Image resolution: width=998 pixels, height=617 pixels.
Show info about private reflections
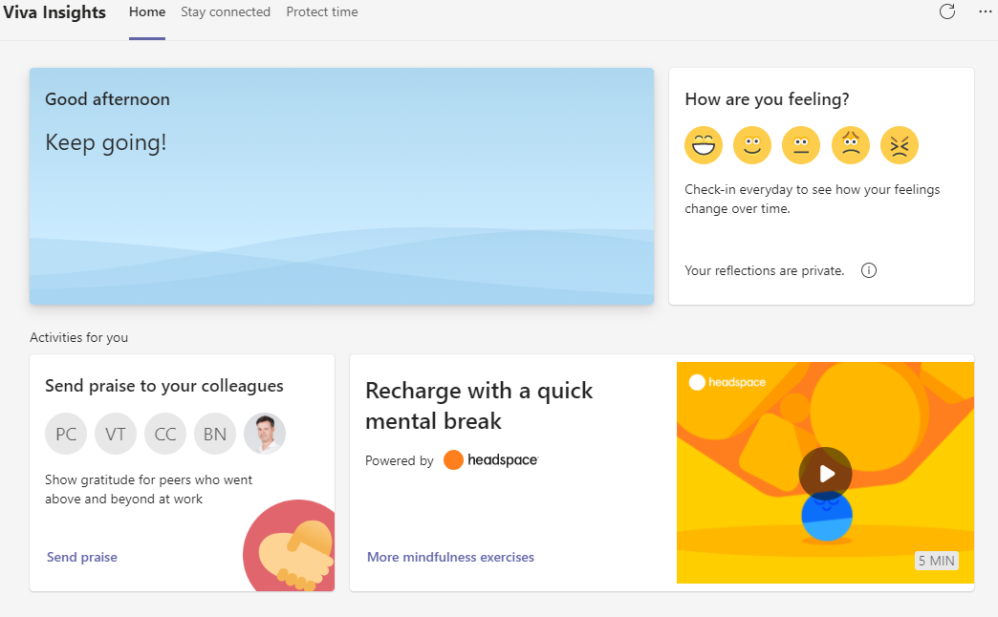pos(869,270)
